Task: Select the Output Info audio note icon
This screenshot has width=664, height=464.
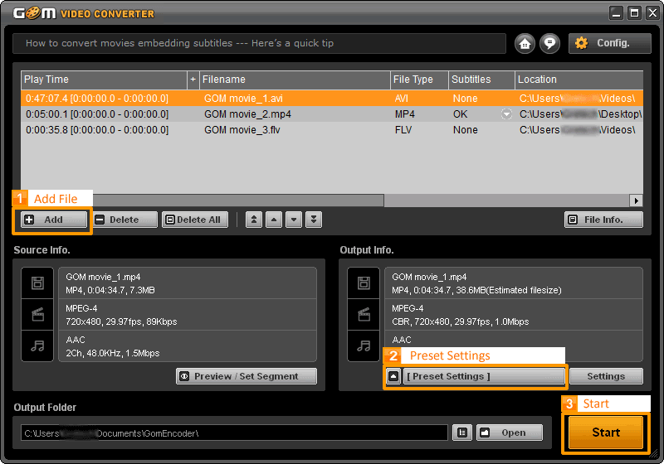Action: click(x=364, y=346)
